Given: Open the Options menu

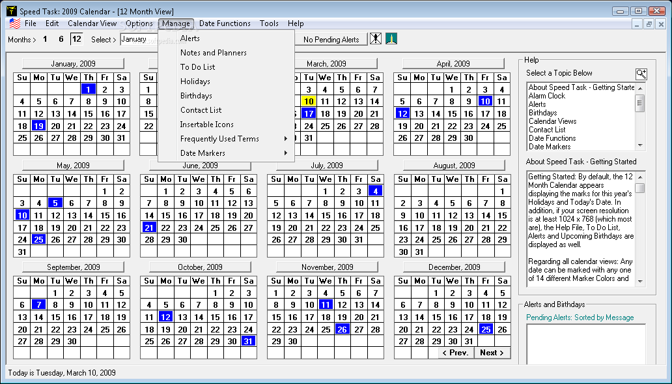Looking at the screenshot, I should click(139, 23).
